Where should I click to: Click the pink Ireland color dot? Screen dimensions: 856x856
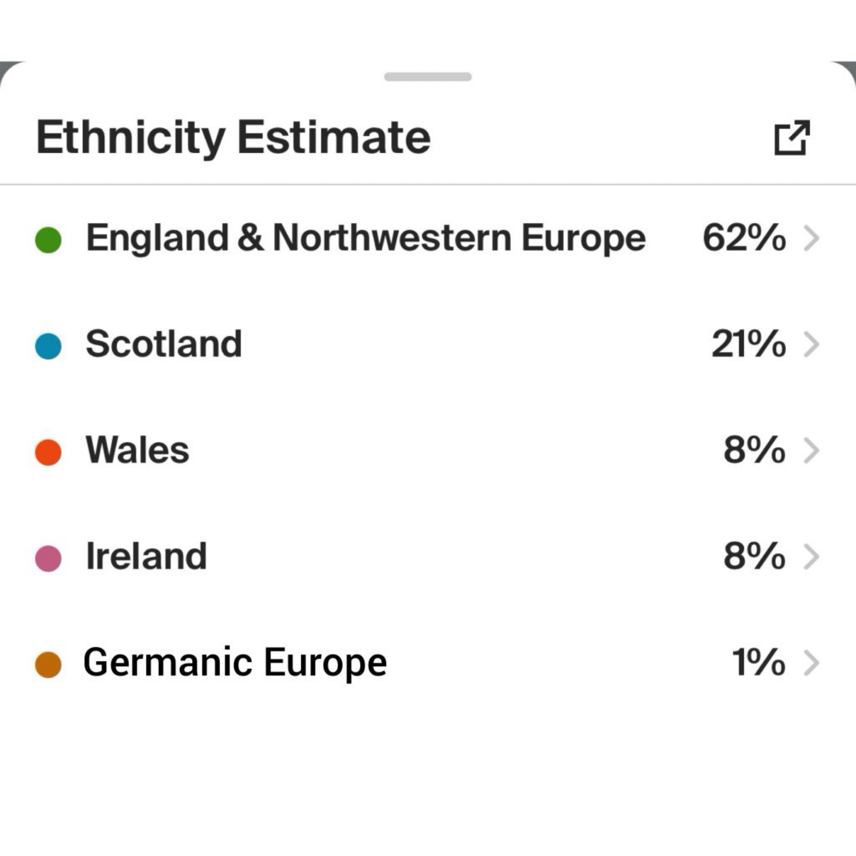[x=48, y=558]
